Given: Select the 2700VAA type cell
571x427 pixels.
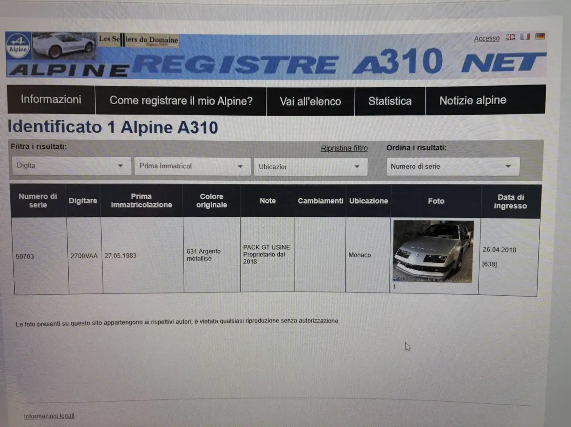Looking at the screenshot, I should 84,256.
